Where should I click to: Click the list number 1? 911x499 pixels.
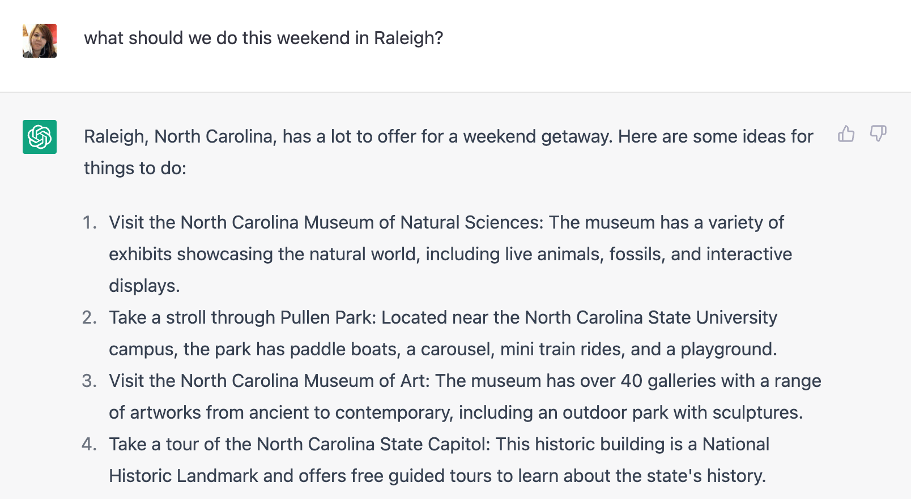90,222
